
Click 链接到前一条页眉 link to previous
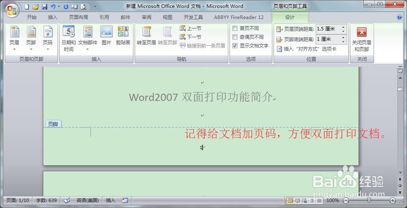202,46
